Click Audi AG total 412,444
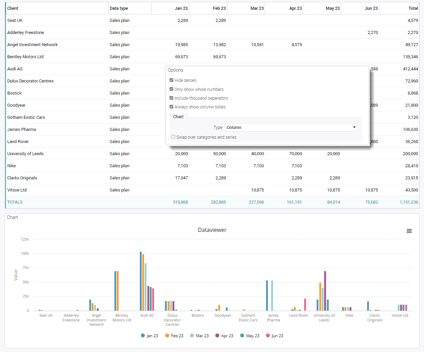 [x=411, y=69]
